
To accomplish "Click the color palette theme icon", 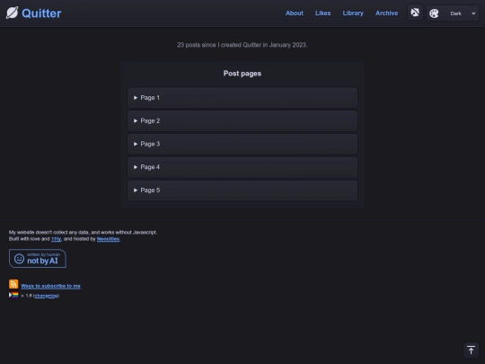I will pos(434,13).
